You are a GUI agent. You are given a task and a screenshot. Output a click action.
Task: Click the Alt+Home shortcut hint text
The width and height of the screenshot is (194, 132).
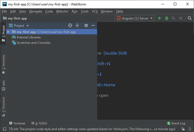point(106,85)
